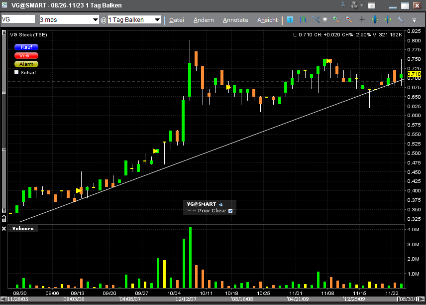Screen dimensions: 426x305
Task: Click the red Verk... sell button
Action: [x=26, y=55]
